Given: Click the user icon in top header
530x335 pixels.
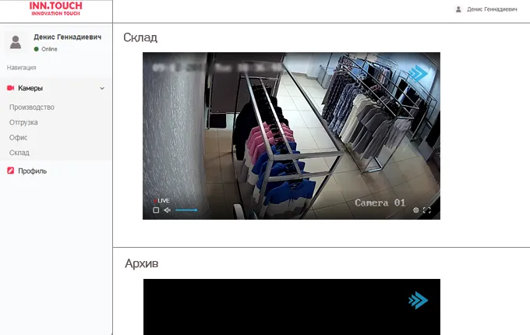Looking at the screenshot, I should coord(458,9).
